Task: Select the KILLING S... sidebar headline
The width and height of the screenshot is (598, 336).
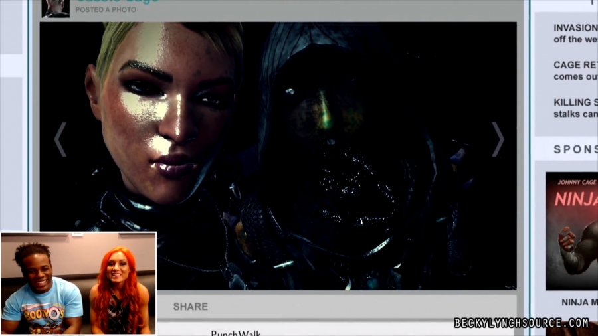Action: point(575,108)
